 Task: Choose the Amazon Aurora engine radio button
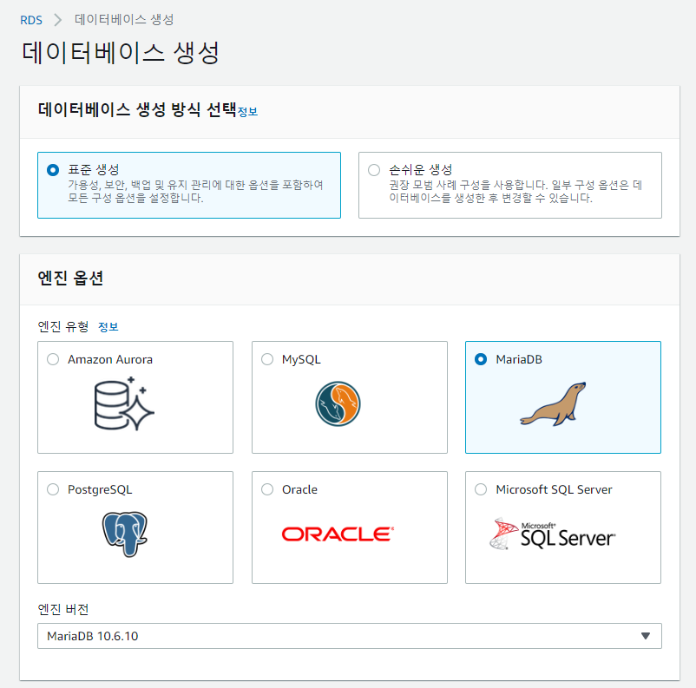click(53, 359)
